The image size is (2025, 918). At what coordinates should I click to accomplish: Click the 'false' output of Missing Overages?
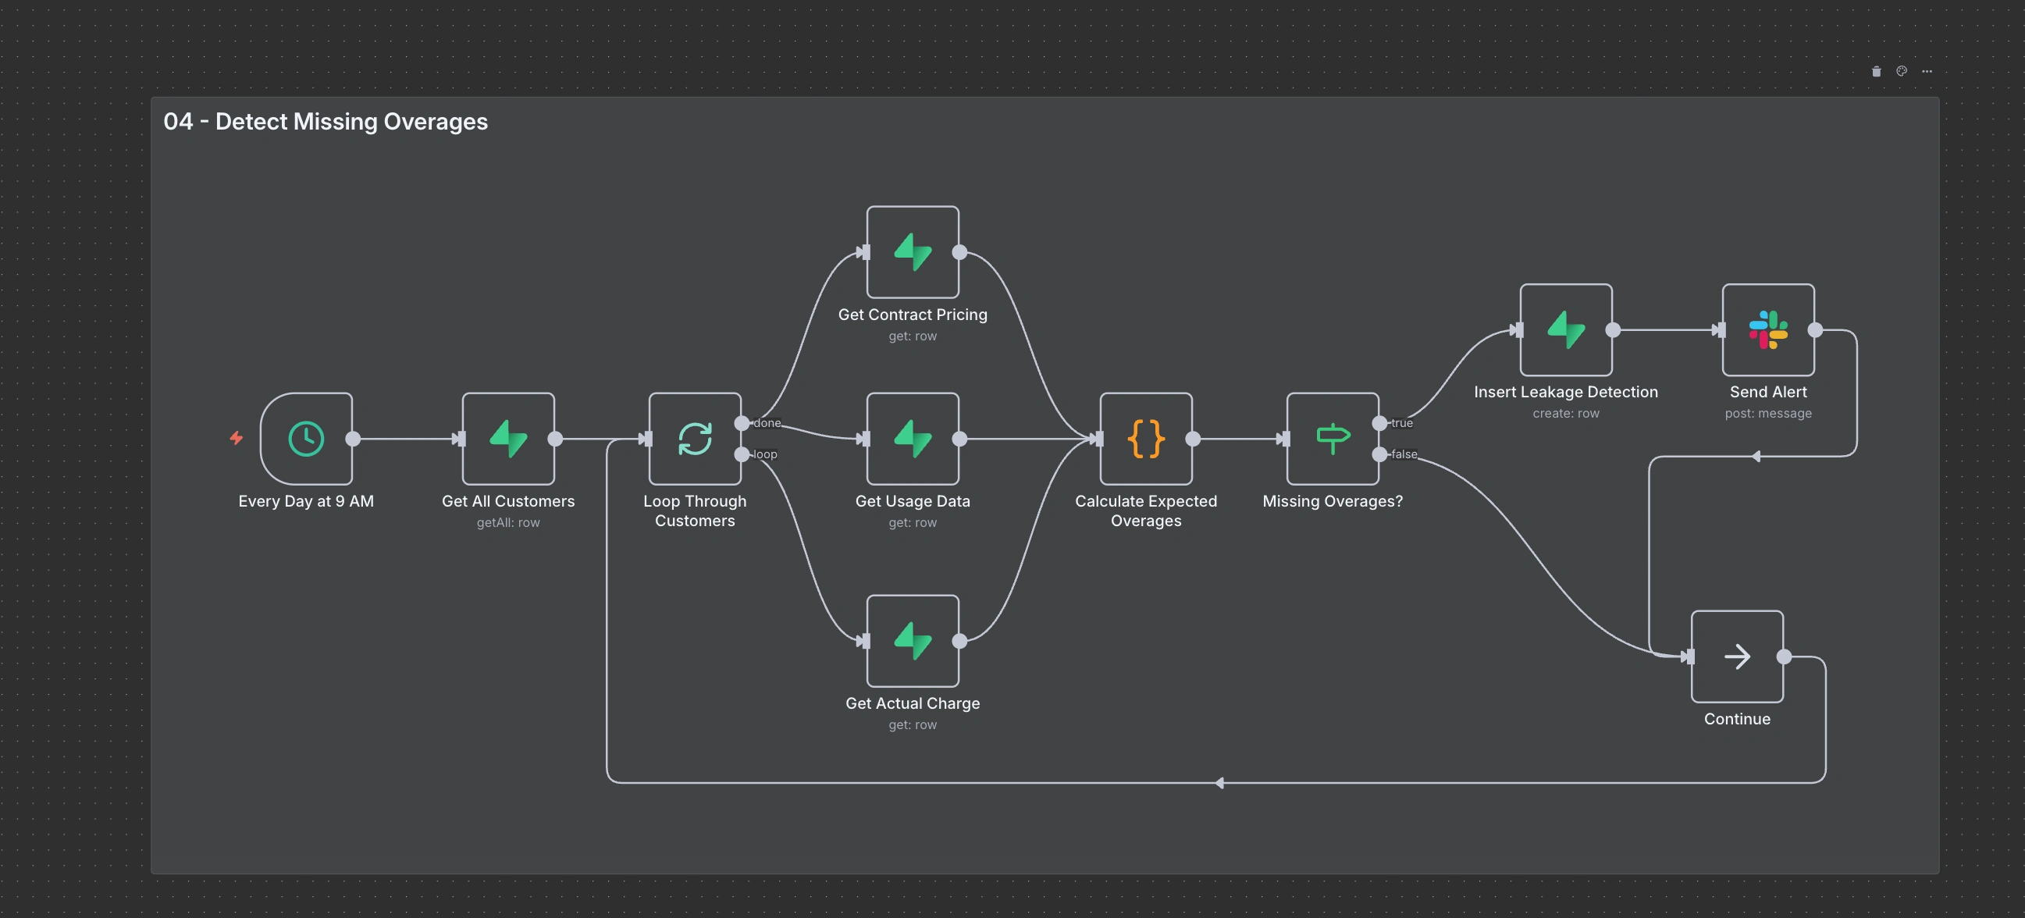(1379, 454)
